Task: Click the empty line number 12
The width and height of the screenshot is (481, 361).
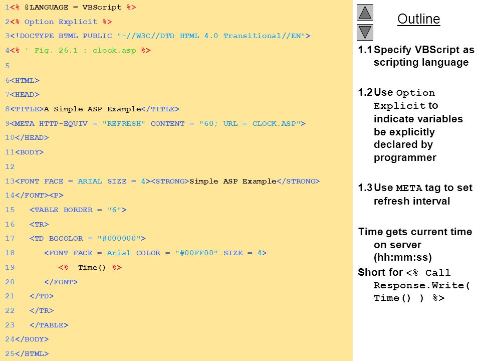Action: click(10, 166)
